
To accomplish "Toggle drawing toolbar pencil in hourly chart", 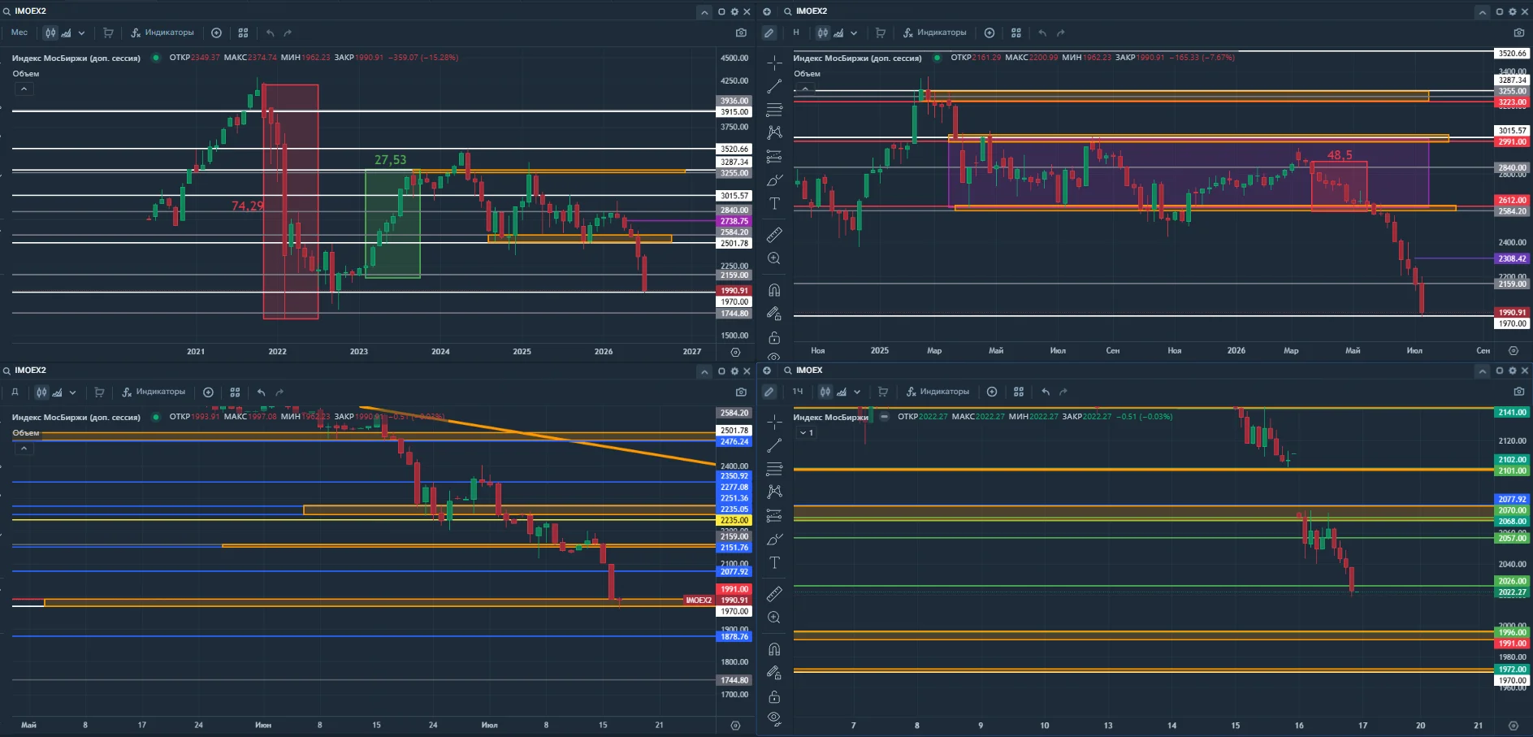I will point(769,392).
